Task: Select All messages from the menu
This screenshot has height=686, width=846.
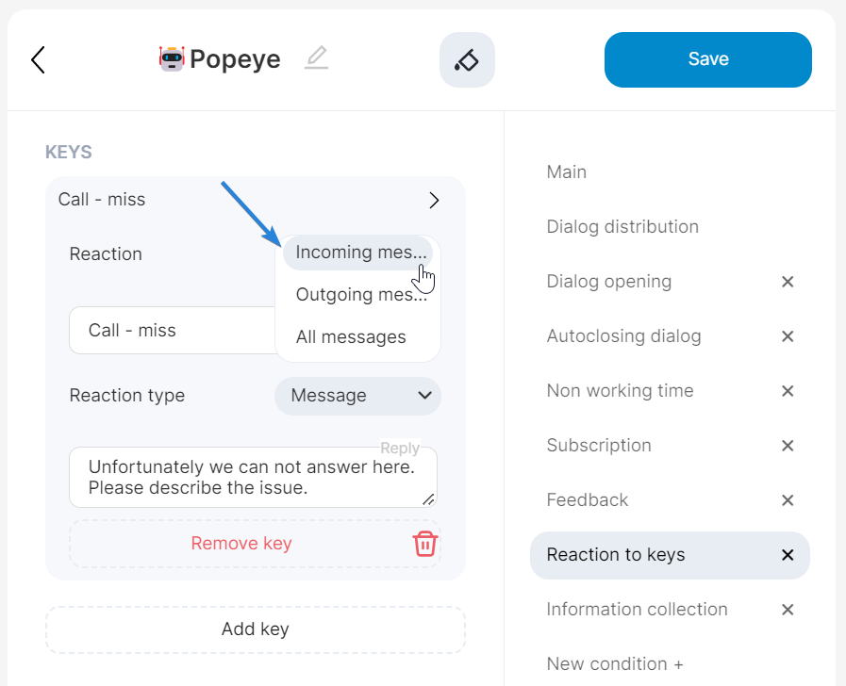Action: pos(351,336)
